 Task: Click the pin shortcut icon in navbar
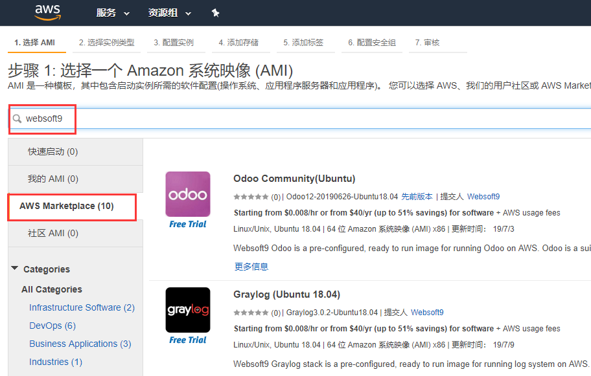[x=216, y=13]
